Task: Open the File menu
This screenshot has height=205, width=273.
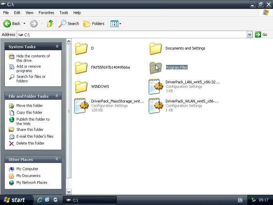Action: [6, 13]
